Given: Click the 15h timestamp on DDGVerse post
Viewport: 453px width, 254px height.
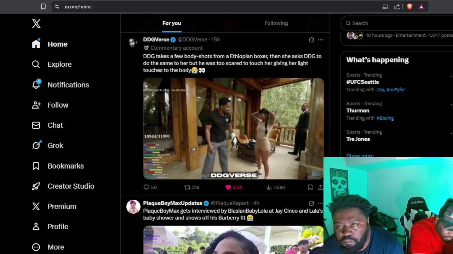Looking at the screenshot, I should coord(216,40).
